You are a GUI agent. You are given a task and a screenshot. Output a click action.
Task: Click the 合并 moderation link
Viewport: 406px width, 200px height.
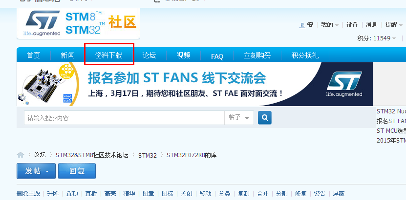pos(262,194)
